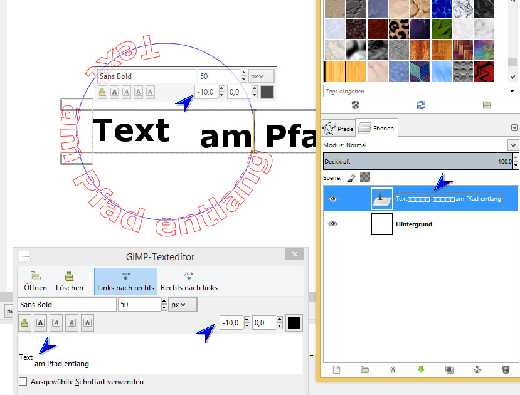The image size is (520, 395).
Task: Click Löschen in the Texteditor toolbar
Action: tap(69, 281)
